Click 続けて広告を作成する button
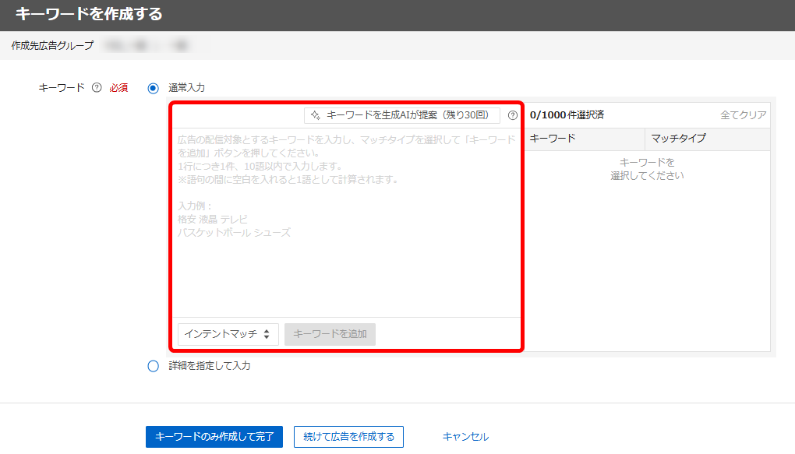 tap(349, 437)
